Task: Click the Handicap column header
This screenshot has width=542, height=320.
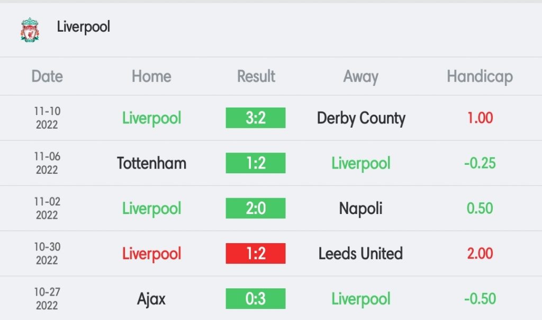Action: coord(480,77)
